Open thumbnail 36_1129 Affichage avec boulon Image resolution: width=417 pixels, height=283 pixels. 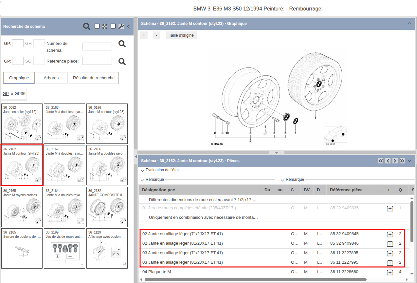[107, 249]
